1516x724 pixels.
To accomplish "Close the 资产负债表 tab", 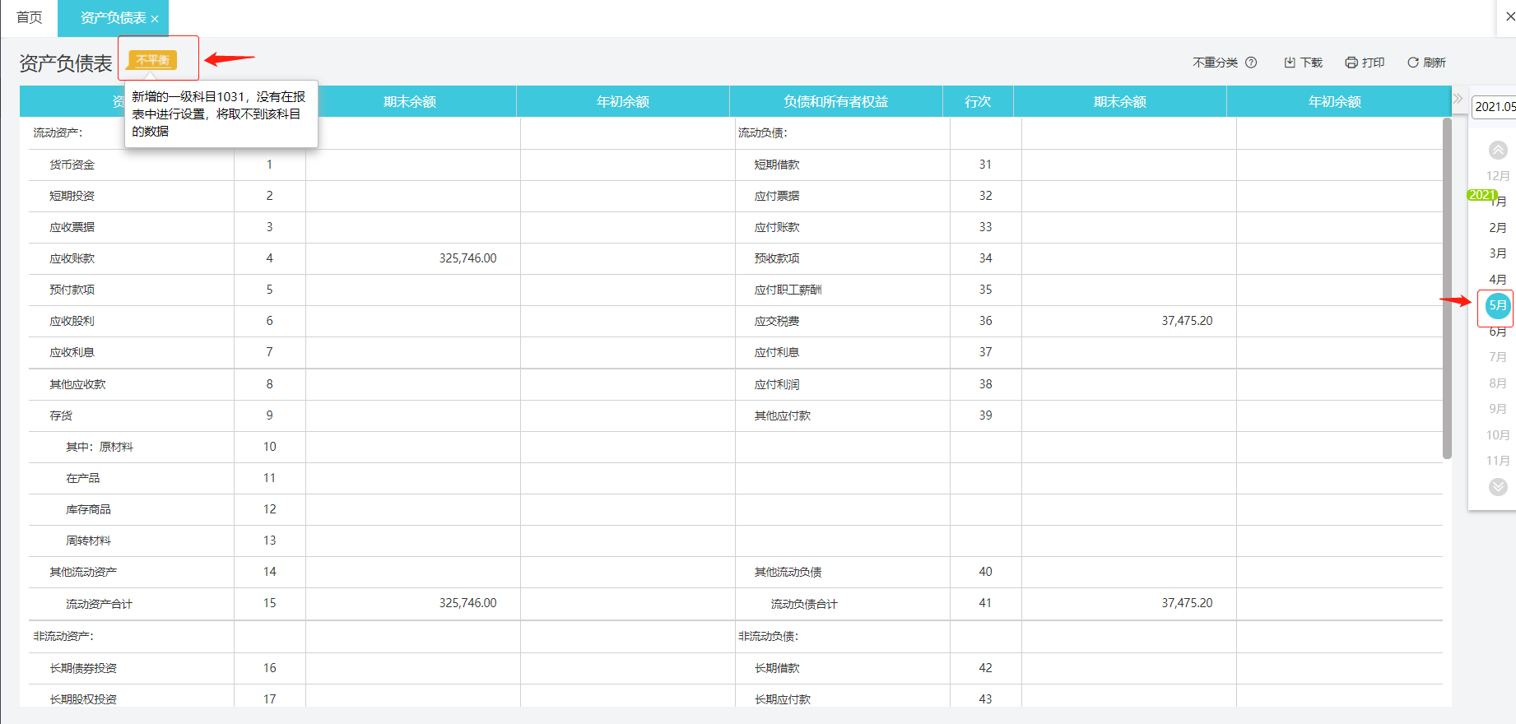I will [x=155, y=19].
